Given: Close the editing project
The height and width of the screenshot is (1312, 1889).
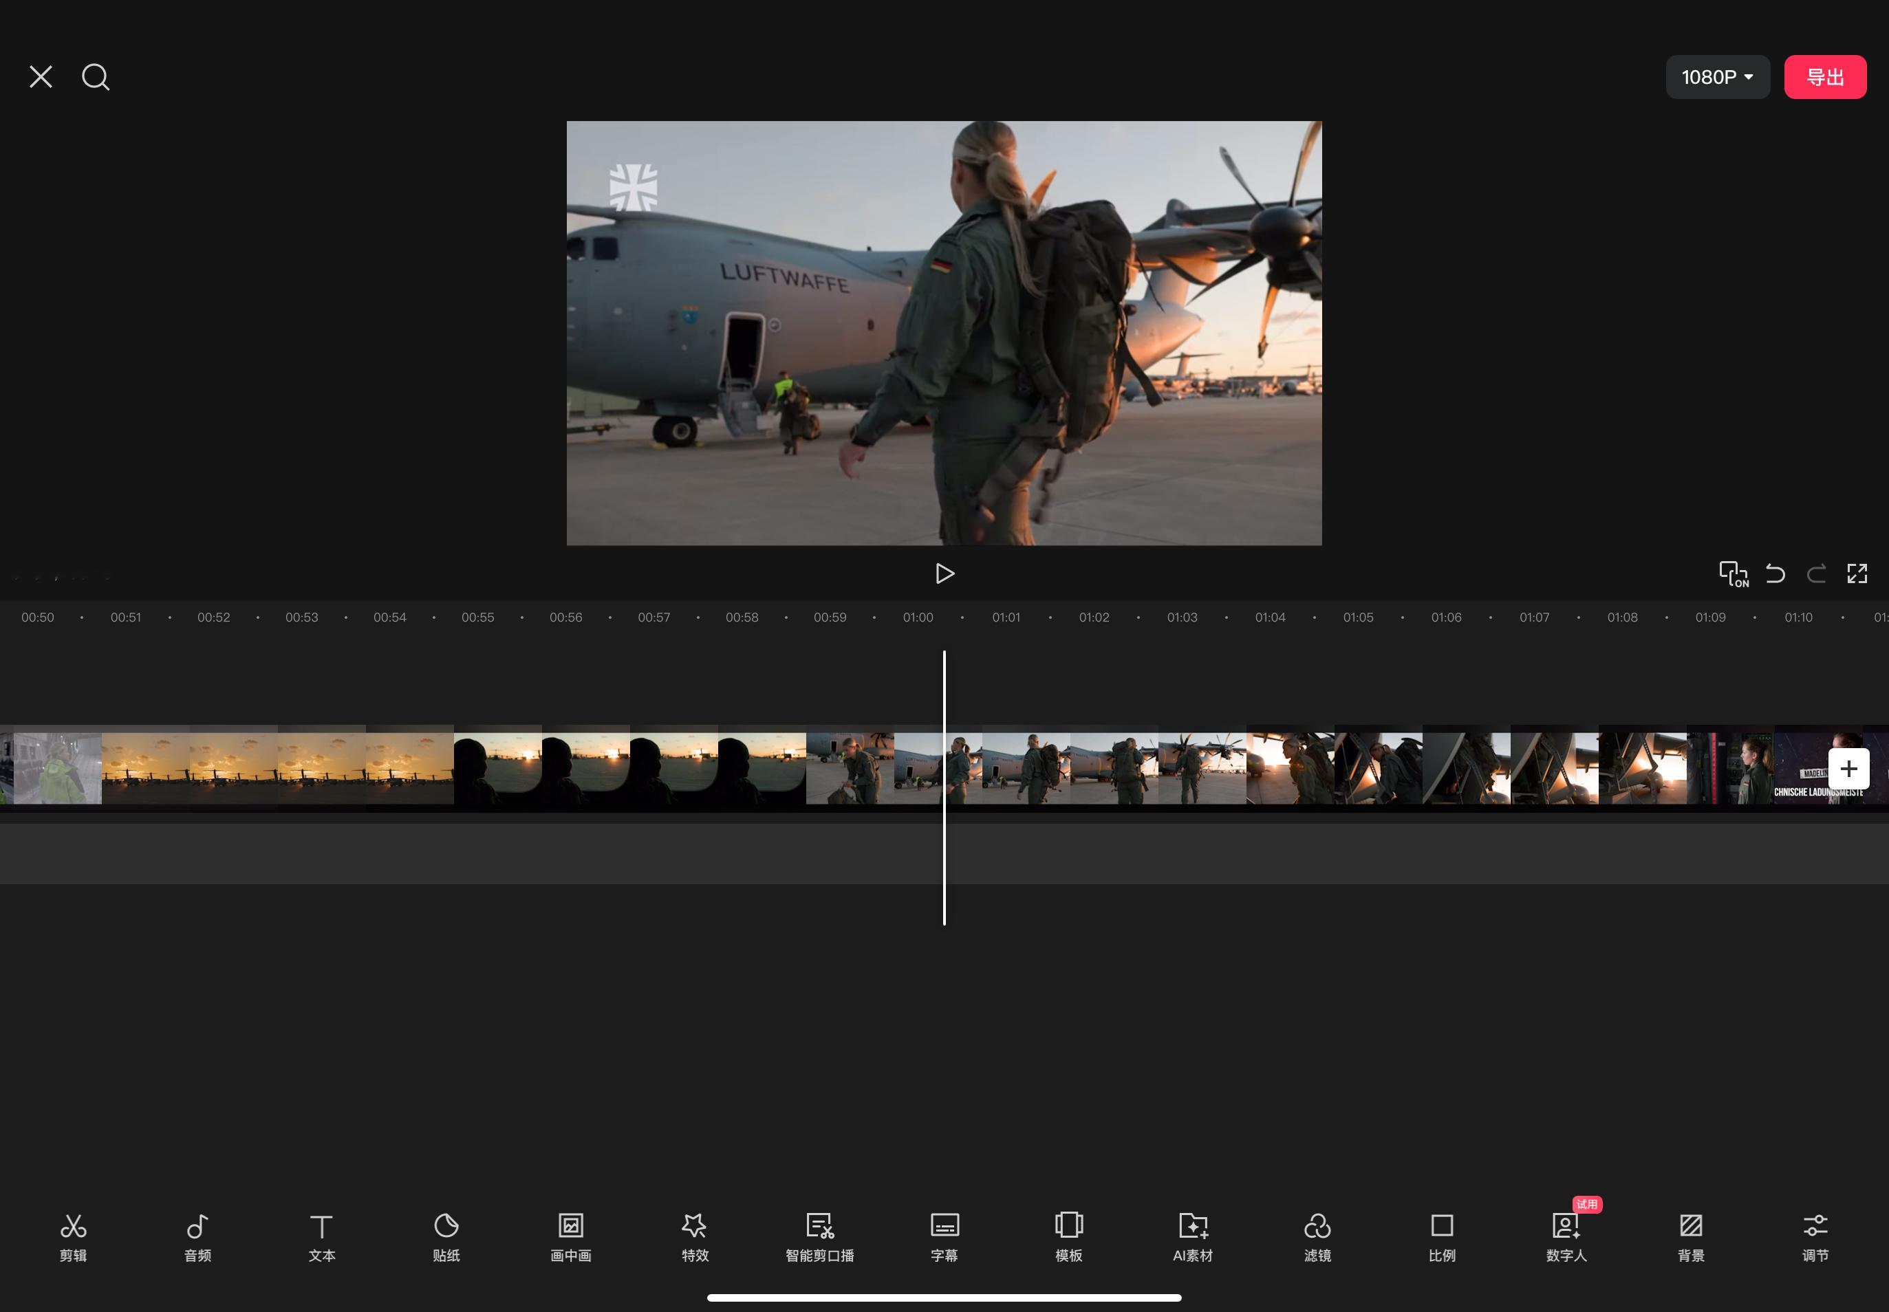Looking at the screenshot, I should tap(41, 77).
